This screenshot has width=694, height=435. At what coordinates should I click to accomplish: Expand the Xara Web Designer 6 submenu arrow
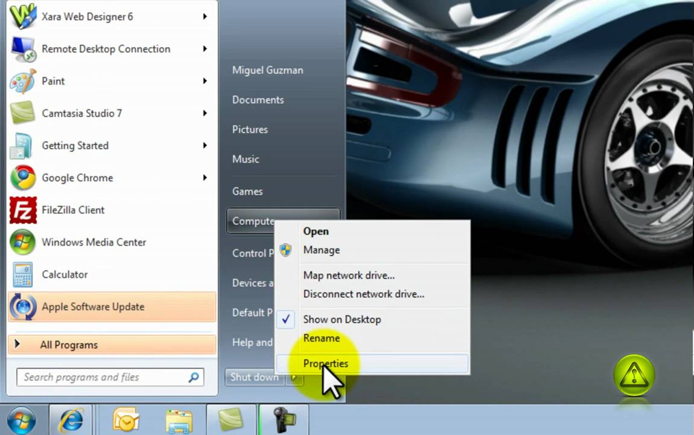(x=205, y=16)
